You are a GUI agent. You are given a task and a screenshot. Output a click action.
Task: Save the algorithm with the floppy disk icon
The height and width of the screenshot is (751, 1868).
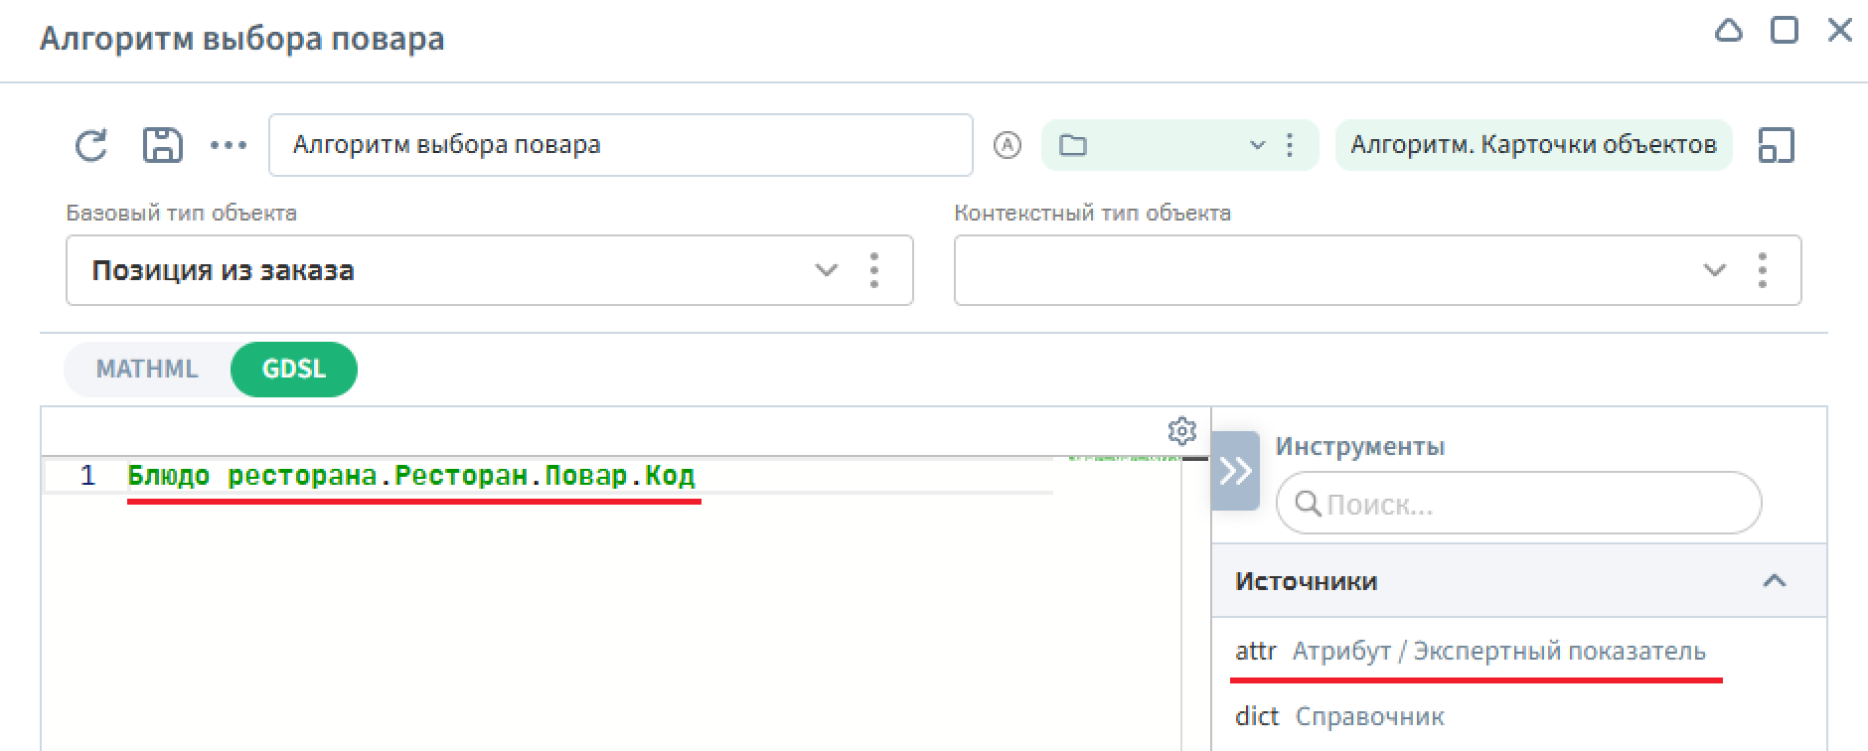click(x=163, y=145)
